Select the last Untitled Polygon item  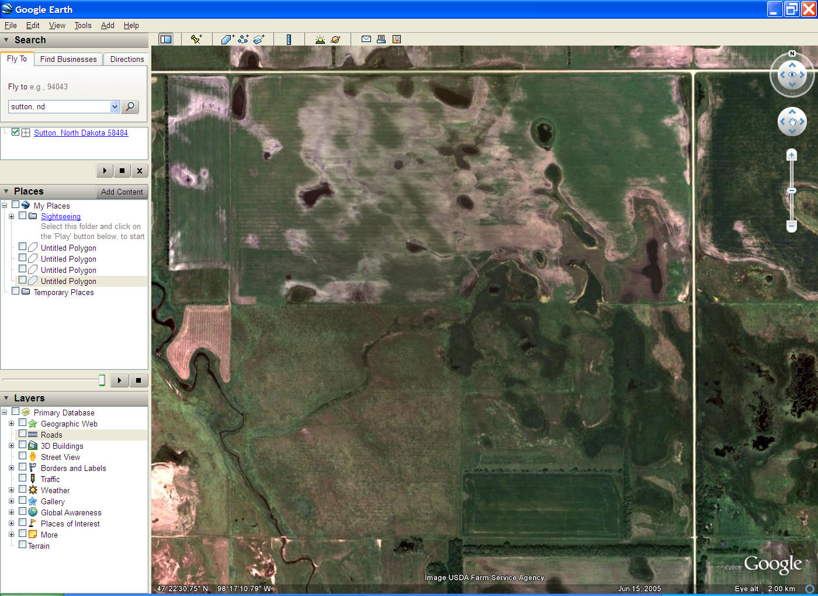click(x=68, y=281)
